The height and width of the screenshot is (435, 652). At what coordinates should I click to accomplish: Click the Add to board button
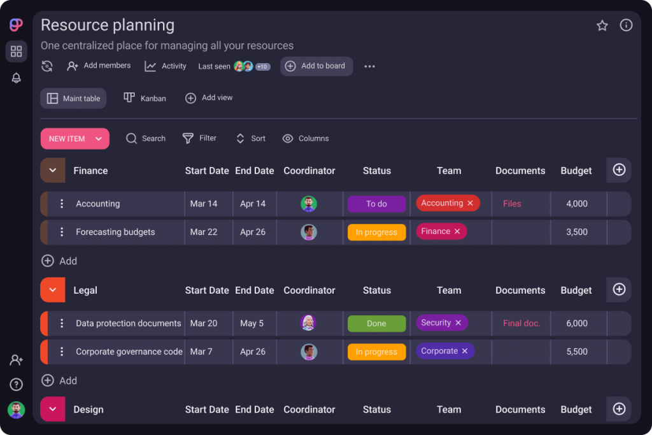coord(316,66)
